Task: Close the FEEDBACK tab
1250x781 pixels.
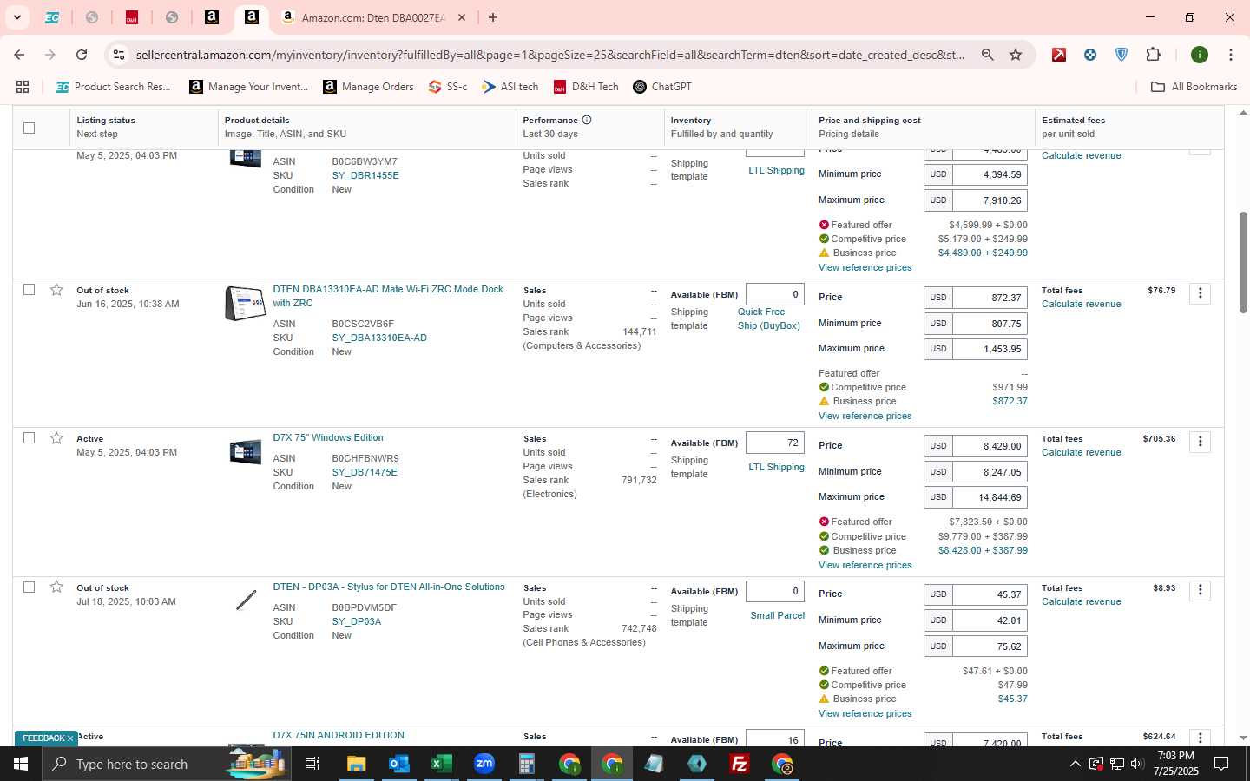Action: point(70,738)
